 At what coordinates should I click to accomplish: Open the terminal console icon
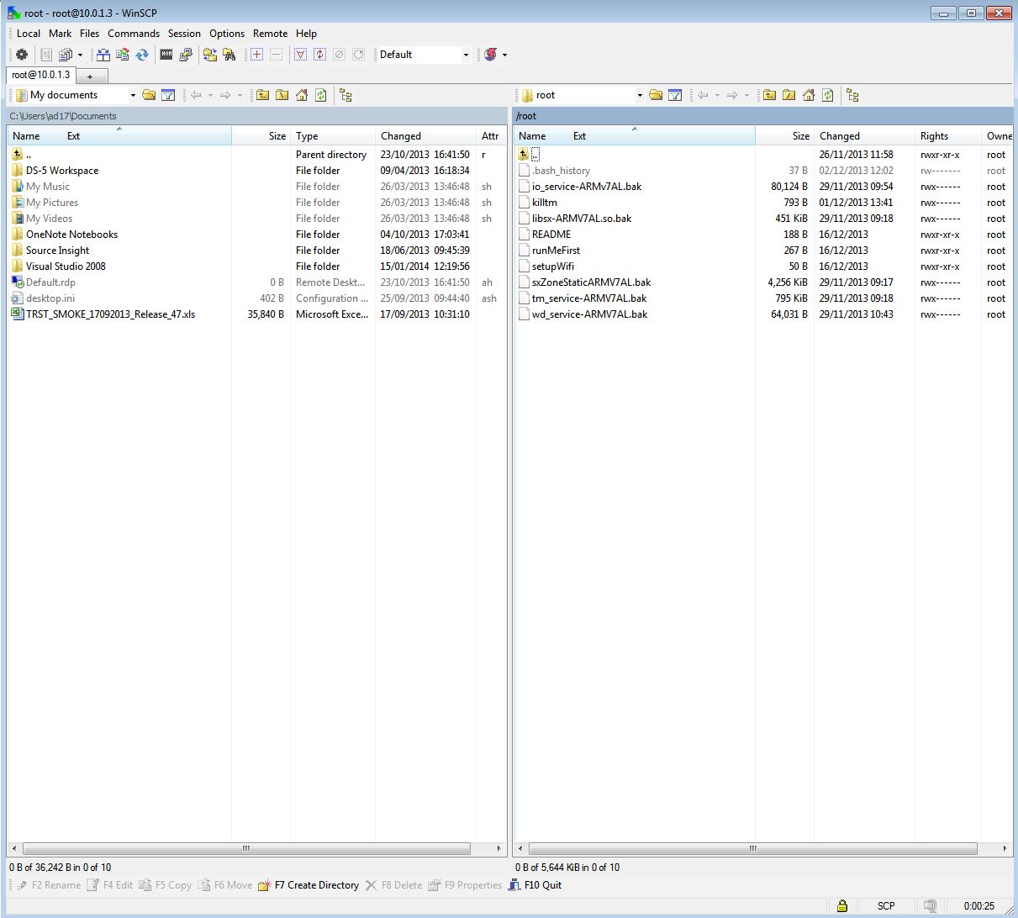coord(166,55)
